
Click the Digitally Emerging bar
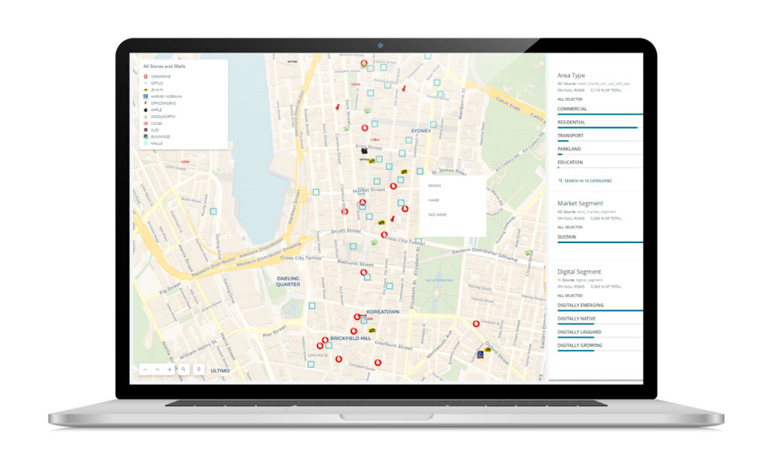(x=599, y=310)
